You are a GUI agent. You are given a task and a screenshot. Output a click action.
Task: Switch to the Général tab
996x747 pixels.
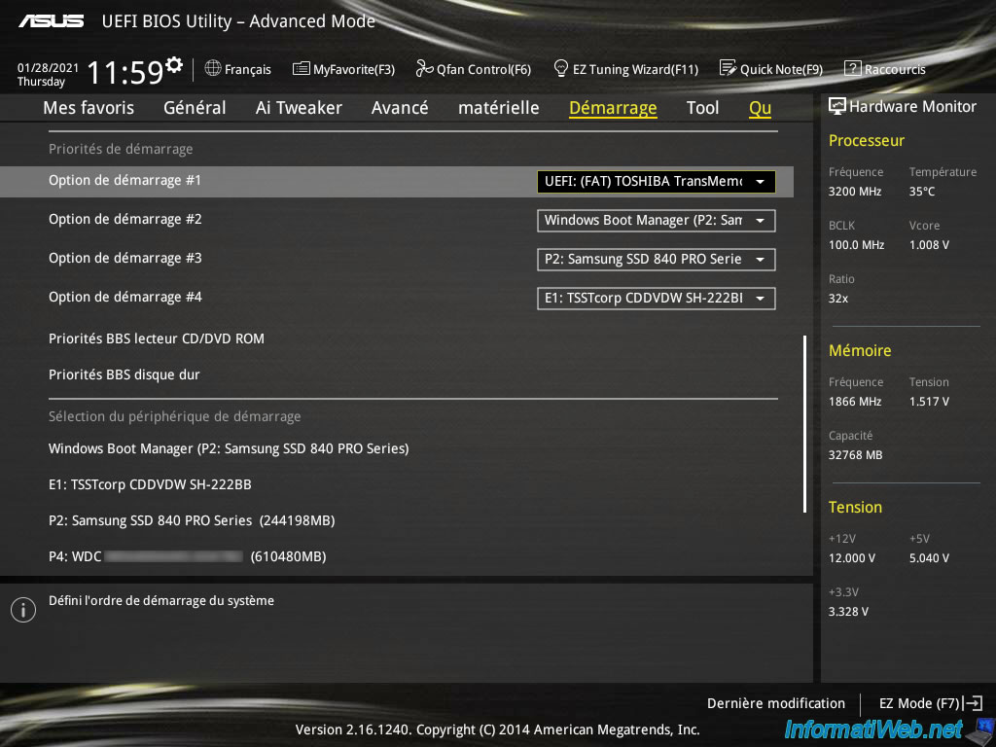195,108
